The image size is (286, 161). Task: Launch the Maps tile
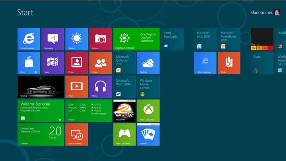click(53, 63)
